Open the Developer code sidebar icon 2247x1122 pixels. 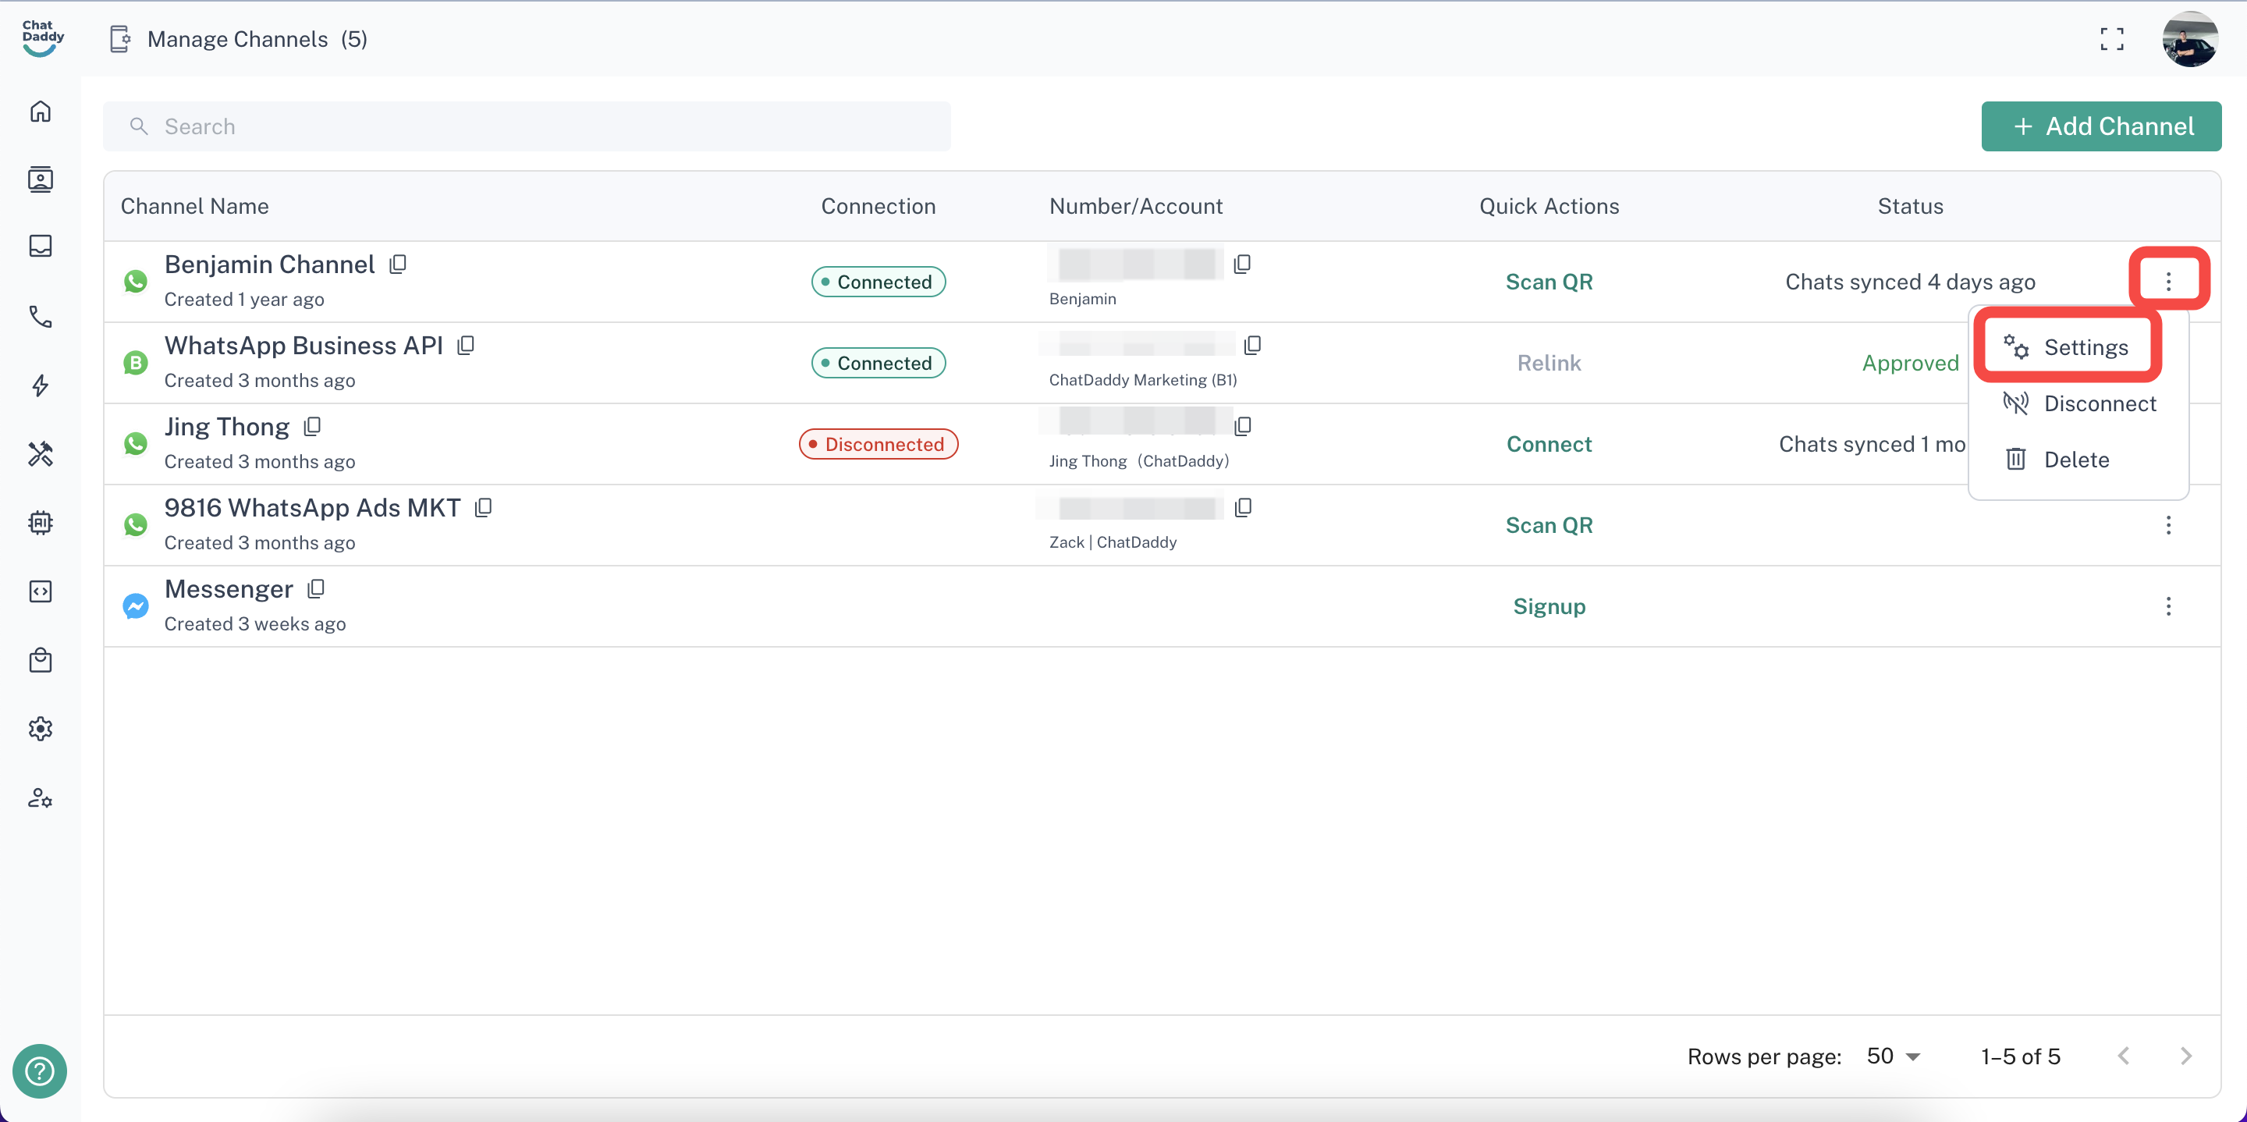click(40, 591)
